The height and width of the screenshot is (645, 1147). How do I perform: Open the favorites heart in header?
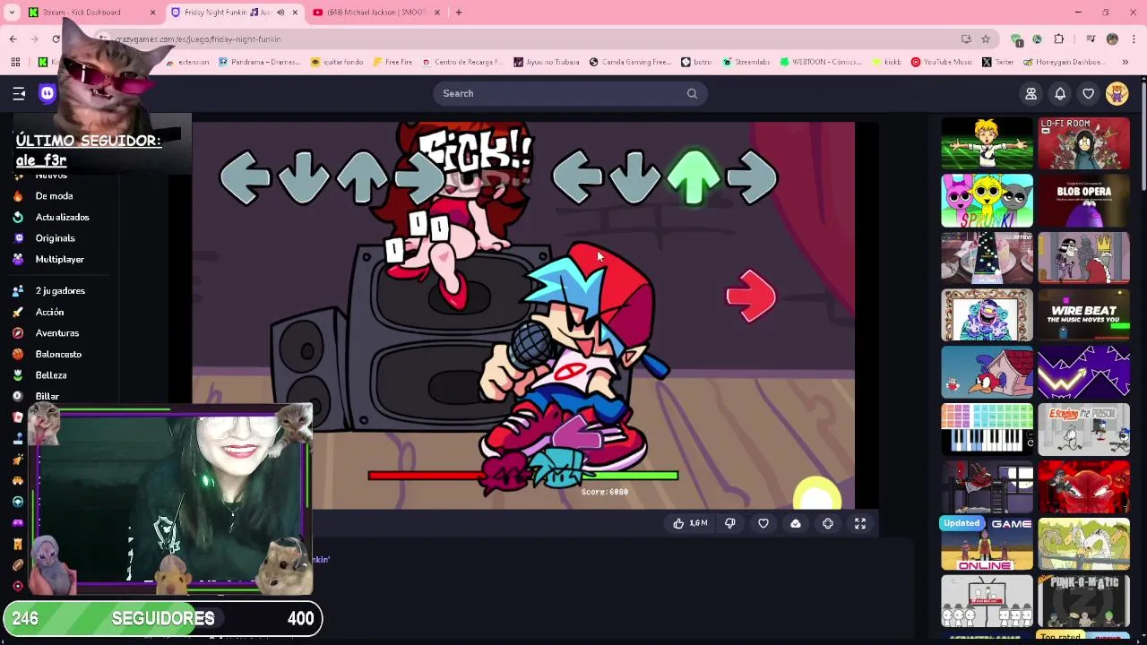(x=1089, y=93)
